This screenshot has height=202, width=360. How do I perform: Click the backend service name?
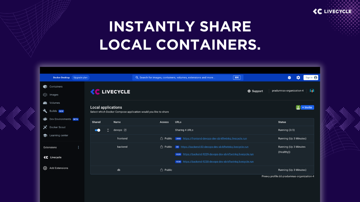122,147
